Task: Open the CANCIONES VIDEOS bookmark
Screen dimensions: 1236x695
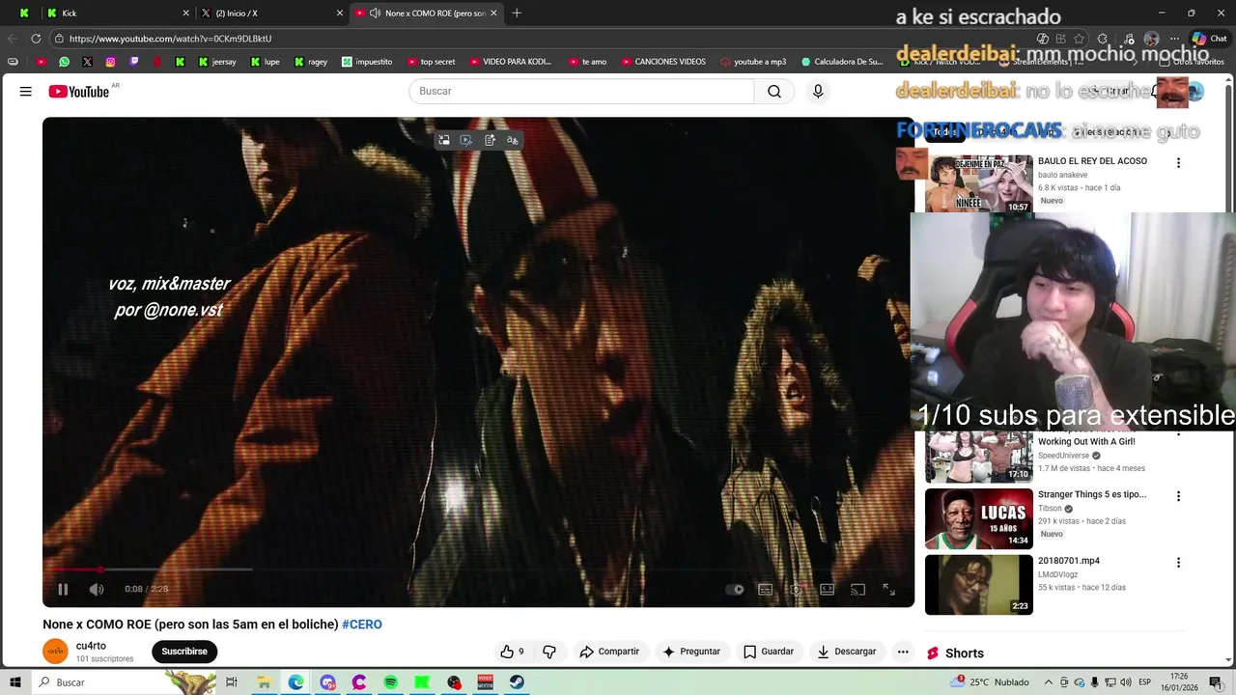Action: [662, 62]
